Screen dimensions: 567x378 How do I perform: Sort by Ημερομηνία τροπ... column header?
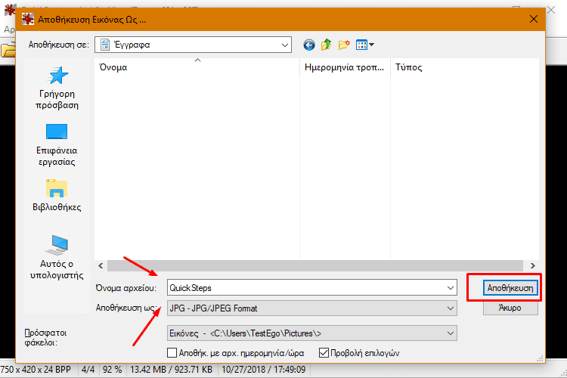[x=345, y=67]
